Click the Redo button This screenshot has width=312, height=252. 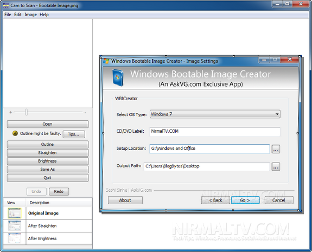[59, 191]
